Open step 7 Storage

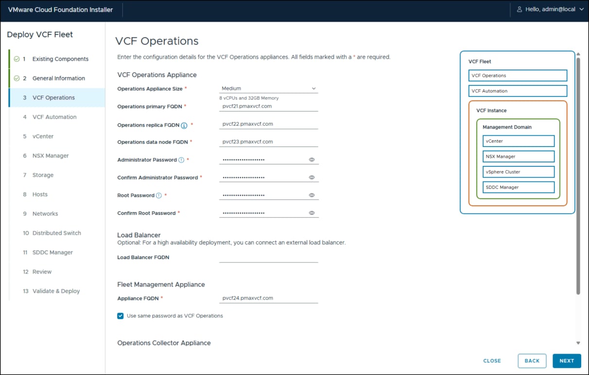point(57,175)
